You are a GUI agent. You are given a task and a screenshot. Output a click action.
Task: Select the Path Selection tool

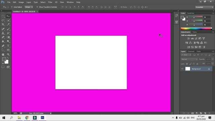click(x=3, y=50)
